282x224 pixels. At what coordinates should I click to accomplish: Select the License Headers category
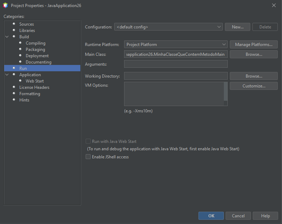tap(34, 87)
